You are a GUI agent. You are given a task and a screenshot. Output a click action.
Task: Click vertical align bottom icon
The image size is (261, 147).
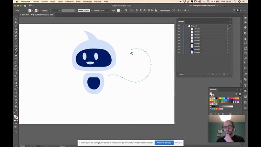coord(156,10)
